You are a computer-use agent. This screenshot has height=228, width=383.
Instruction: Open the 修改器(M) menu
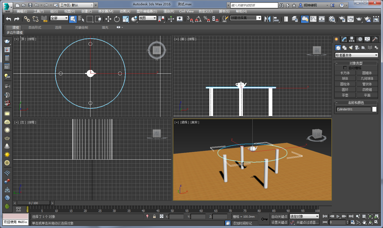pyautogui.click(x=106, y=11)
